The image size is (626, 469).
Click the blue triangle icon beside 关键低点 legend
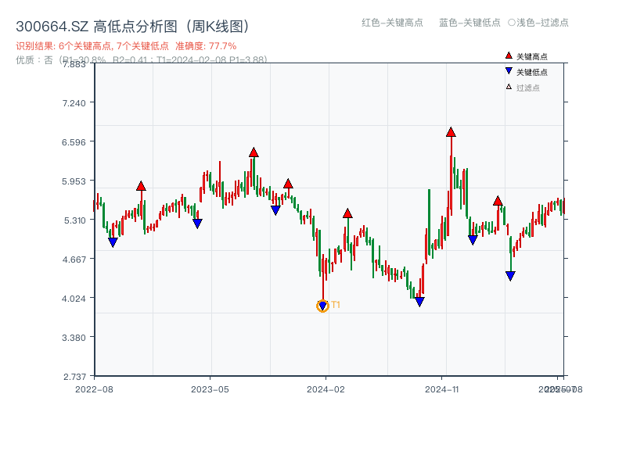click(x=509, y=71)
